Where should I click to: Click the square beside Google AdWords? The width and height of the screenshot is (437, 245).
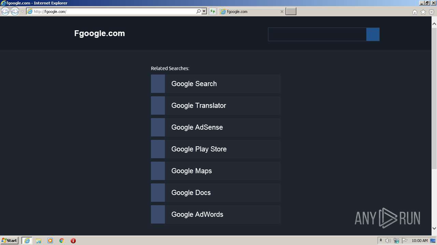(158, 214)
